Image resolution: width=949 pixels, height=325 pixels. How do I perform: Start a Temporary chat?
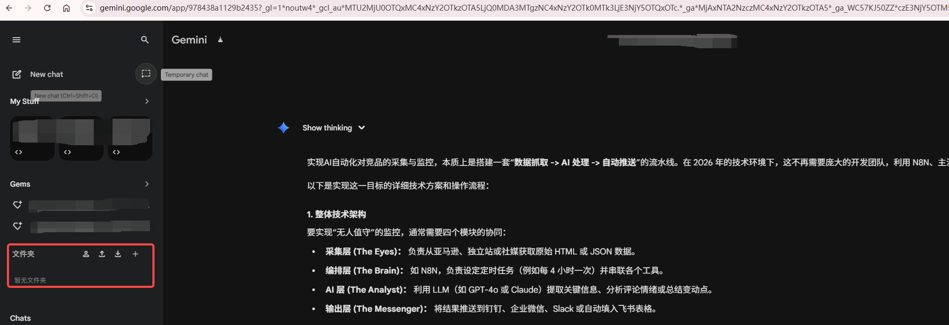click(146, 74)
